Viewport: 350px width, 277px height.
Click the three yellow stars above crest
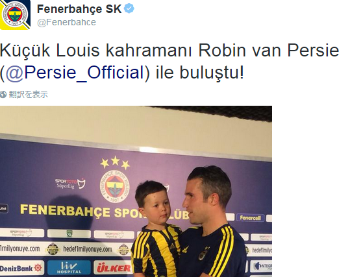(x=115, y=163)
